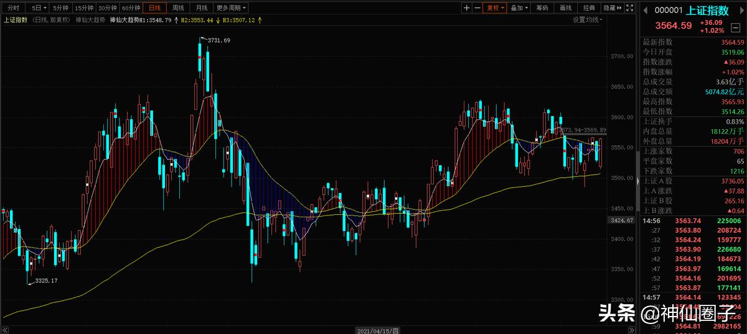Select the 日线 daily chart tab
Screen dimensions: 747x334
coord(154,8)
